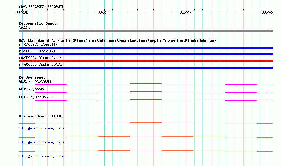The width and height of the screenshot is (282, 166).
Task: Open the second GLB1|galactosidase, beta 1 link
Action: (x=43, y=143)
